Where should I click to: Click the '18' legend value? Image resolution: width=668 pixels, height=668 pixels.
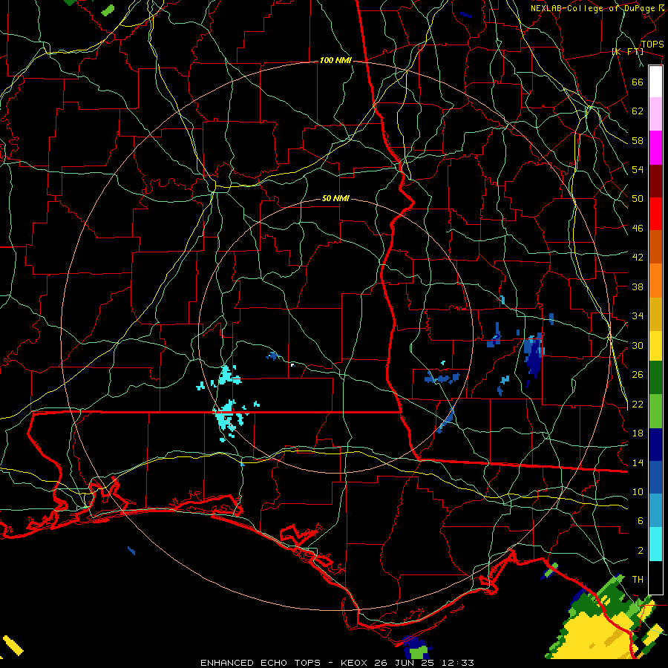pyautogui.click(x=638, y=433)
